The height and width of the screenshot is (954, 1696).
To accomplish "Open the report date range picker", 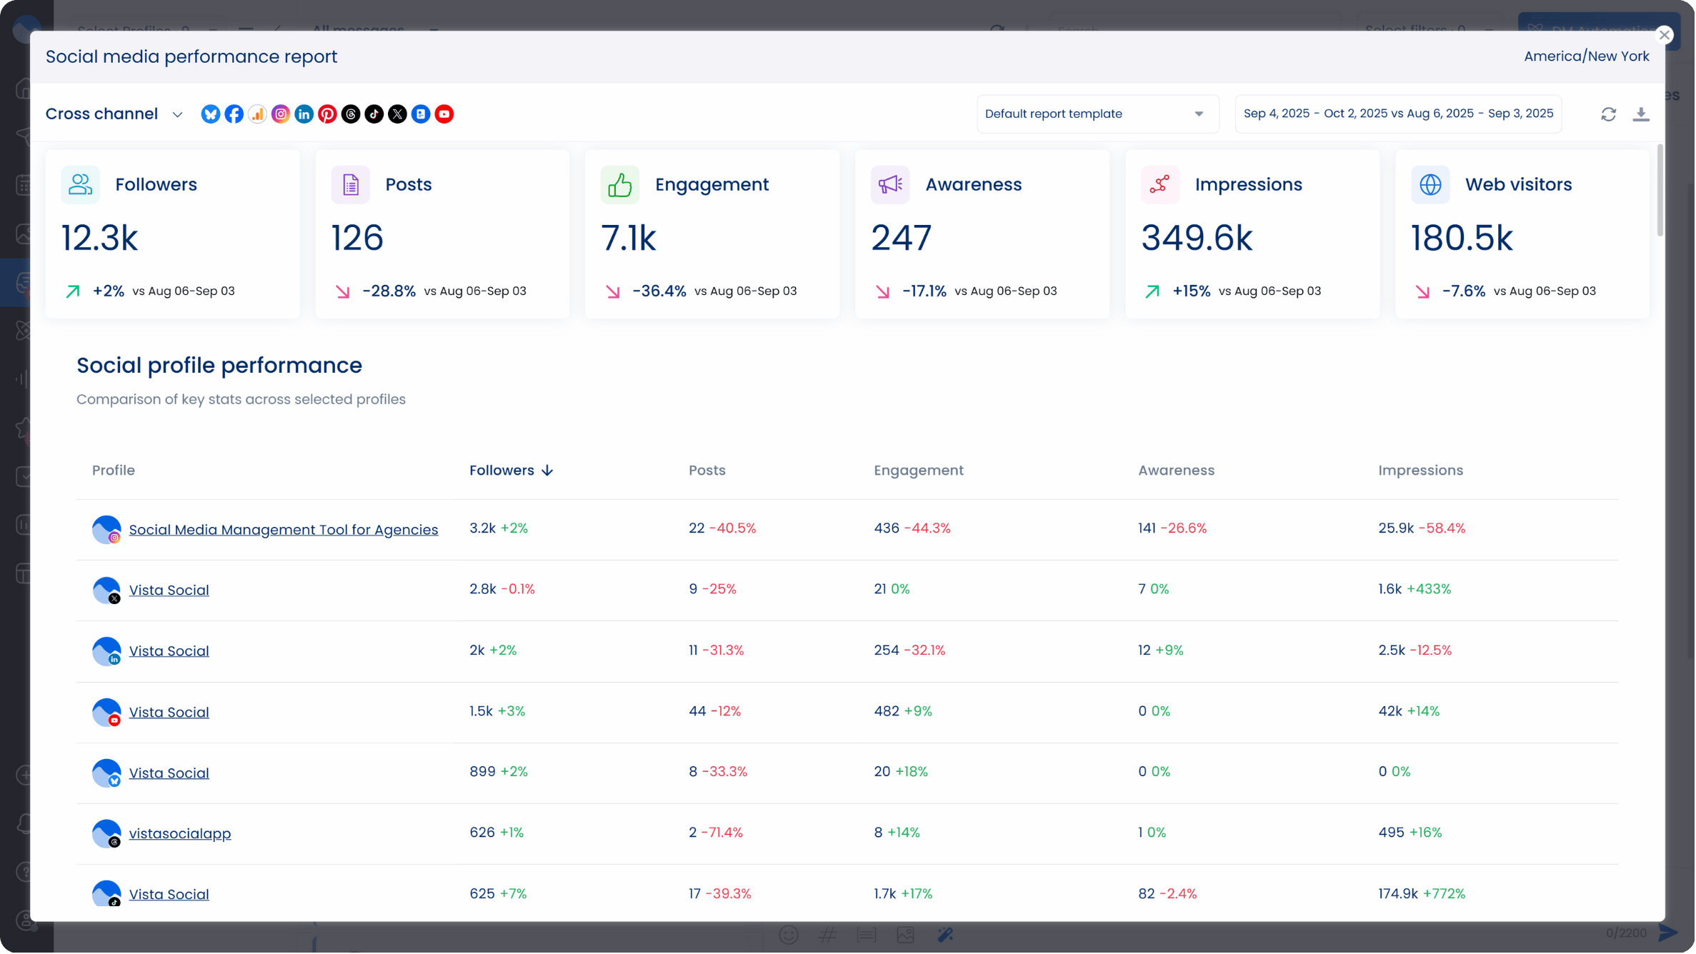I will click(x=1398, y=114).
